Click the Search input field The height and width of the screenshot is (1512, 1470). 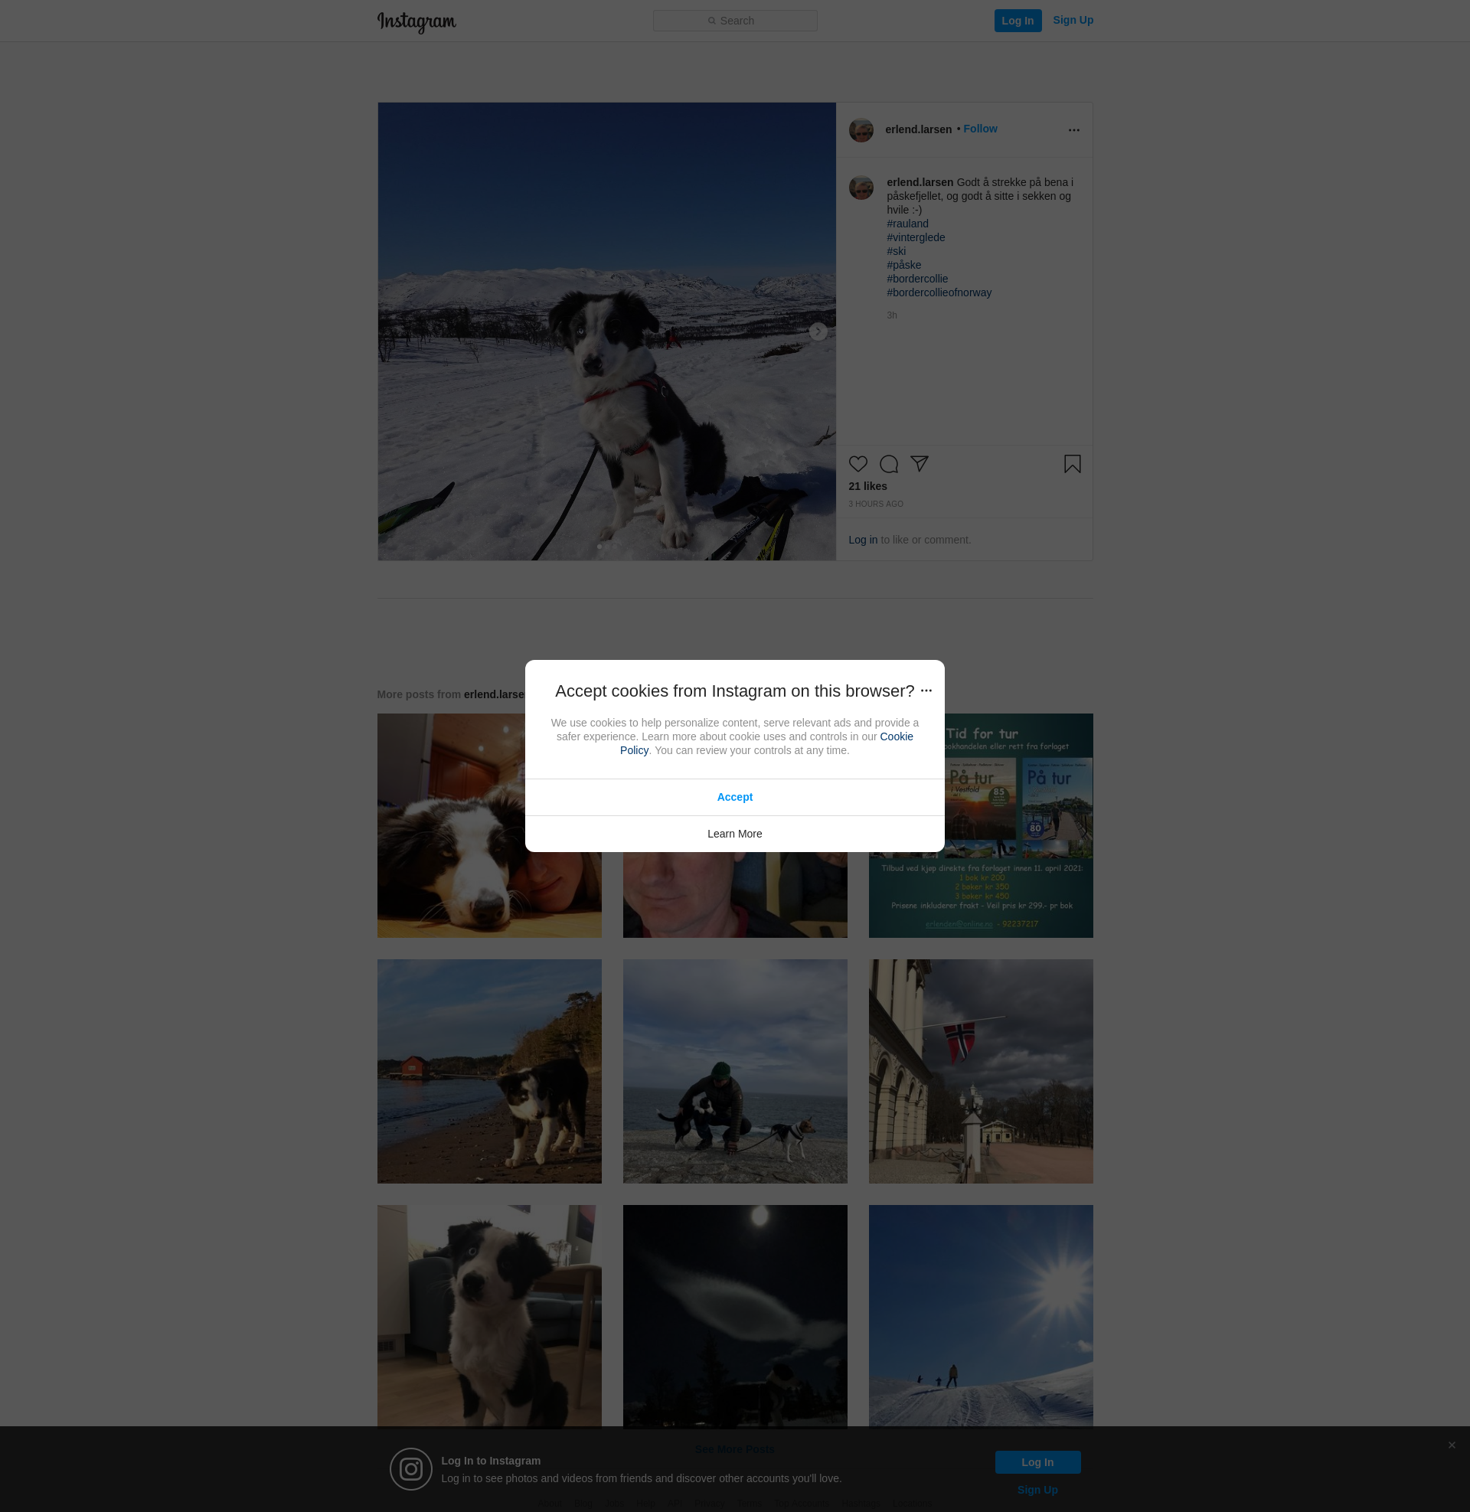[735, 21]
